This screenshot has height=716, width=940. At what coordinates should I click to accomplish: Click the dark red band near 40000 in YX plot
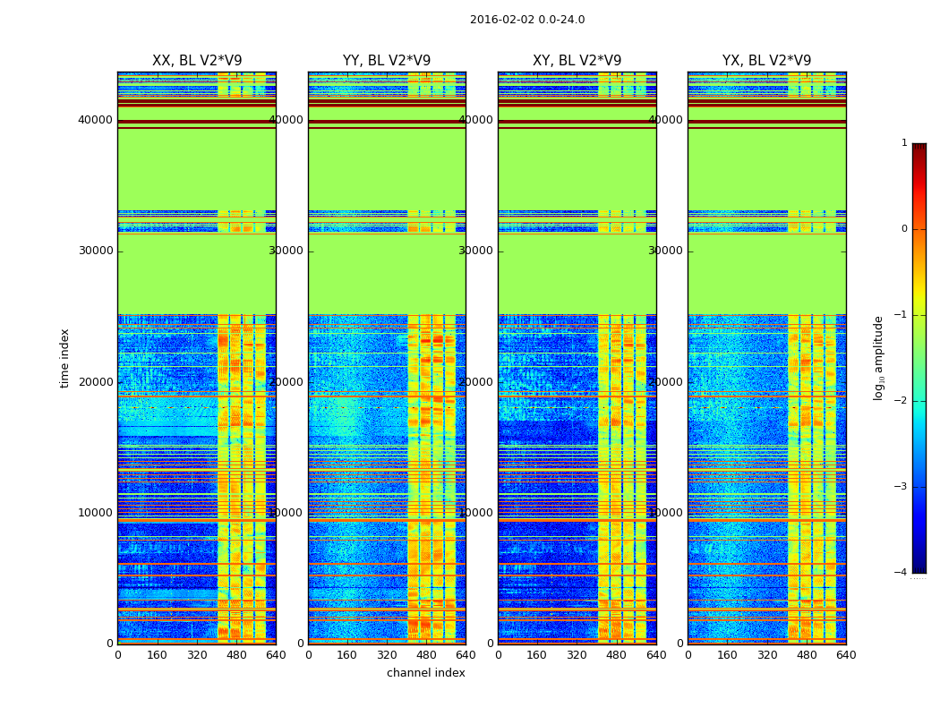[766, 122]
